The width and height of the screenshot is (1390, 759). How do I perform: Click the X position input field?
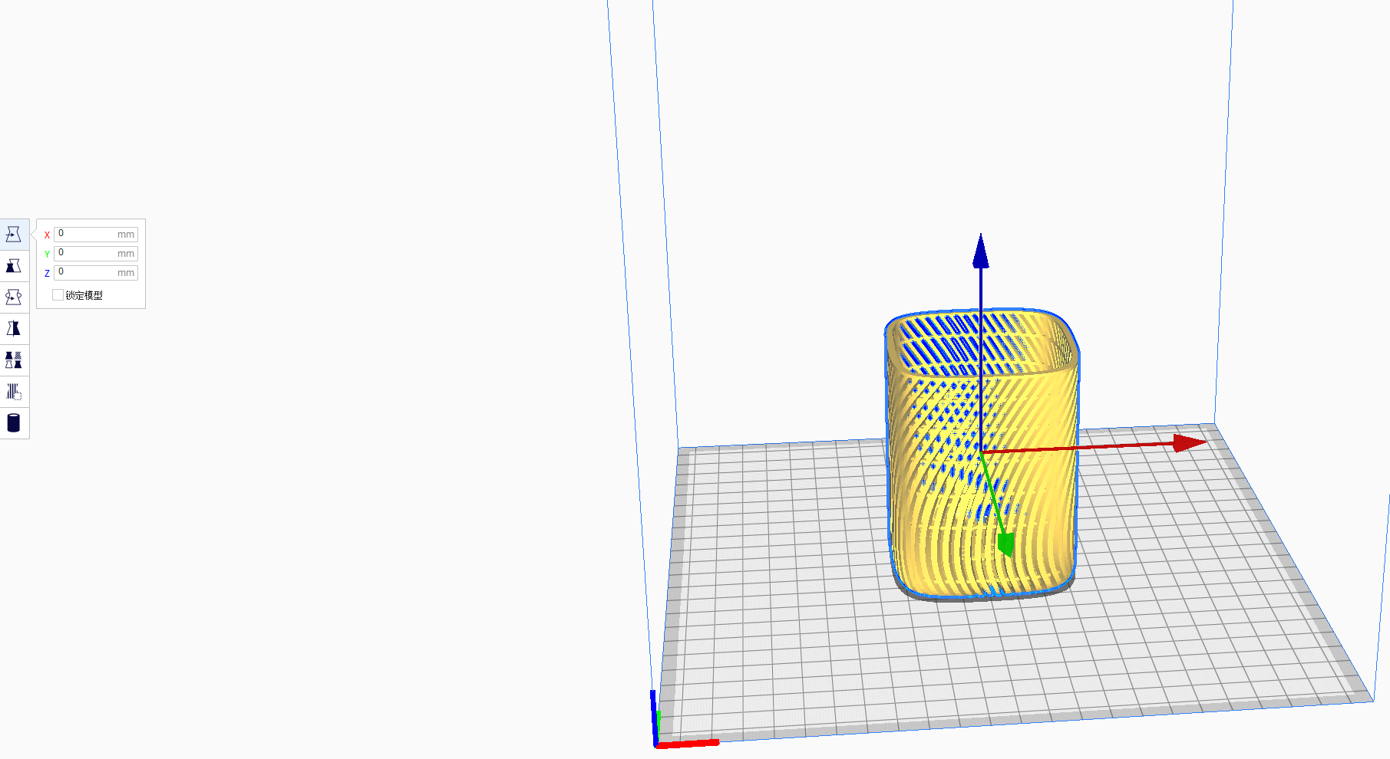[96, 234]
